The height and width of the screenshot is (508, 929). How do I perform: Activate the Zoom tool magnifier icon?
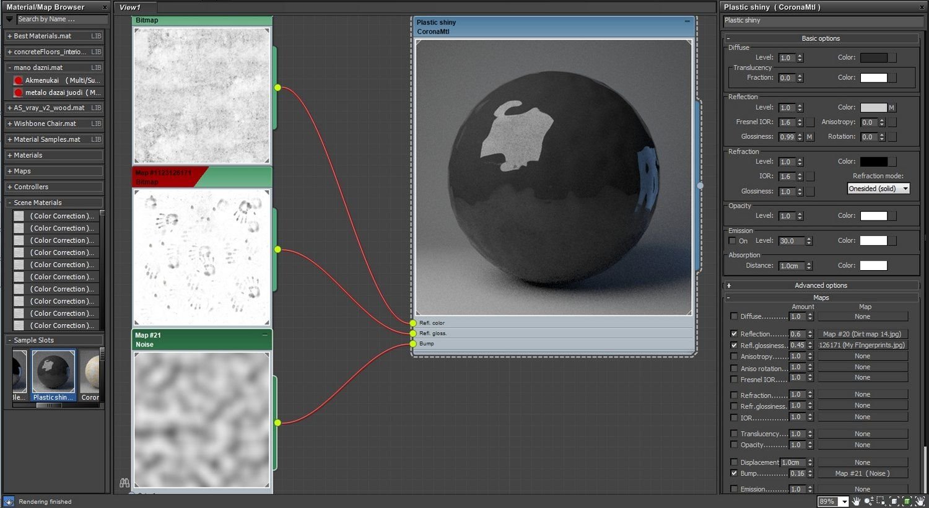(869, 501)
